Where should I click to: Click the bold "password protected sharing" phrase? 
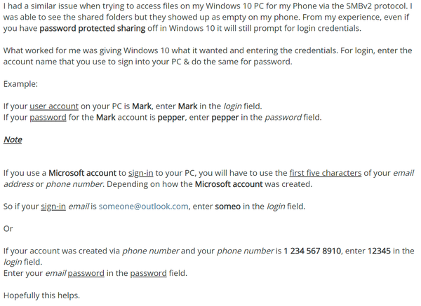click(93, 28)
